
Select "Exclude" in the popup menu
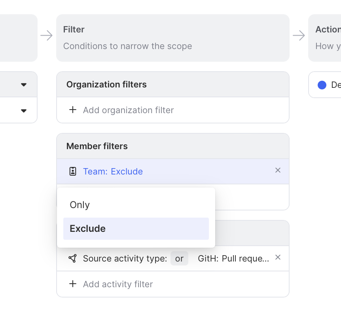click(88, 229)
